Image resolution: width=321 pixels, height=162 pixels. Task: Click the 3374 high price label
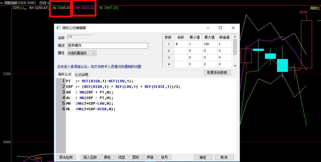click(303, 12)
